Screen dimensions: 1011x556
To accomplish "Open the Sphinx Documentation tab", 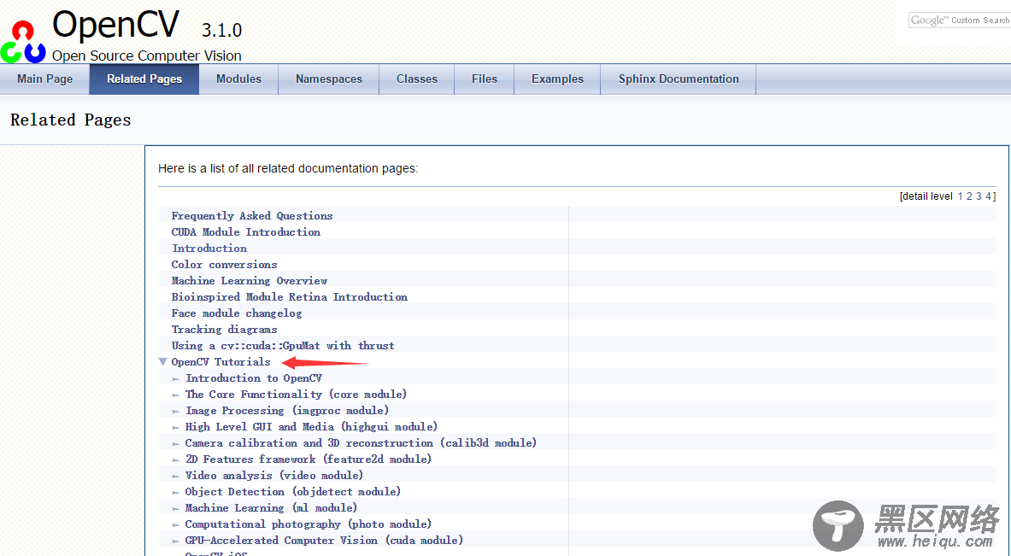I will [x=679, y=79].
